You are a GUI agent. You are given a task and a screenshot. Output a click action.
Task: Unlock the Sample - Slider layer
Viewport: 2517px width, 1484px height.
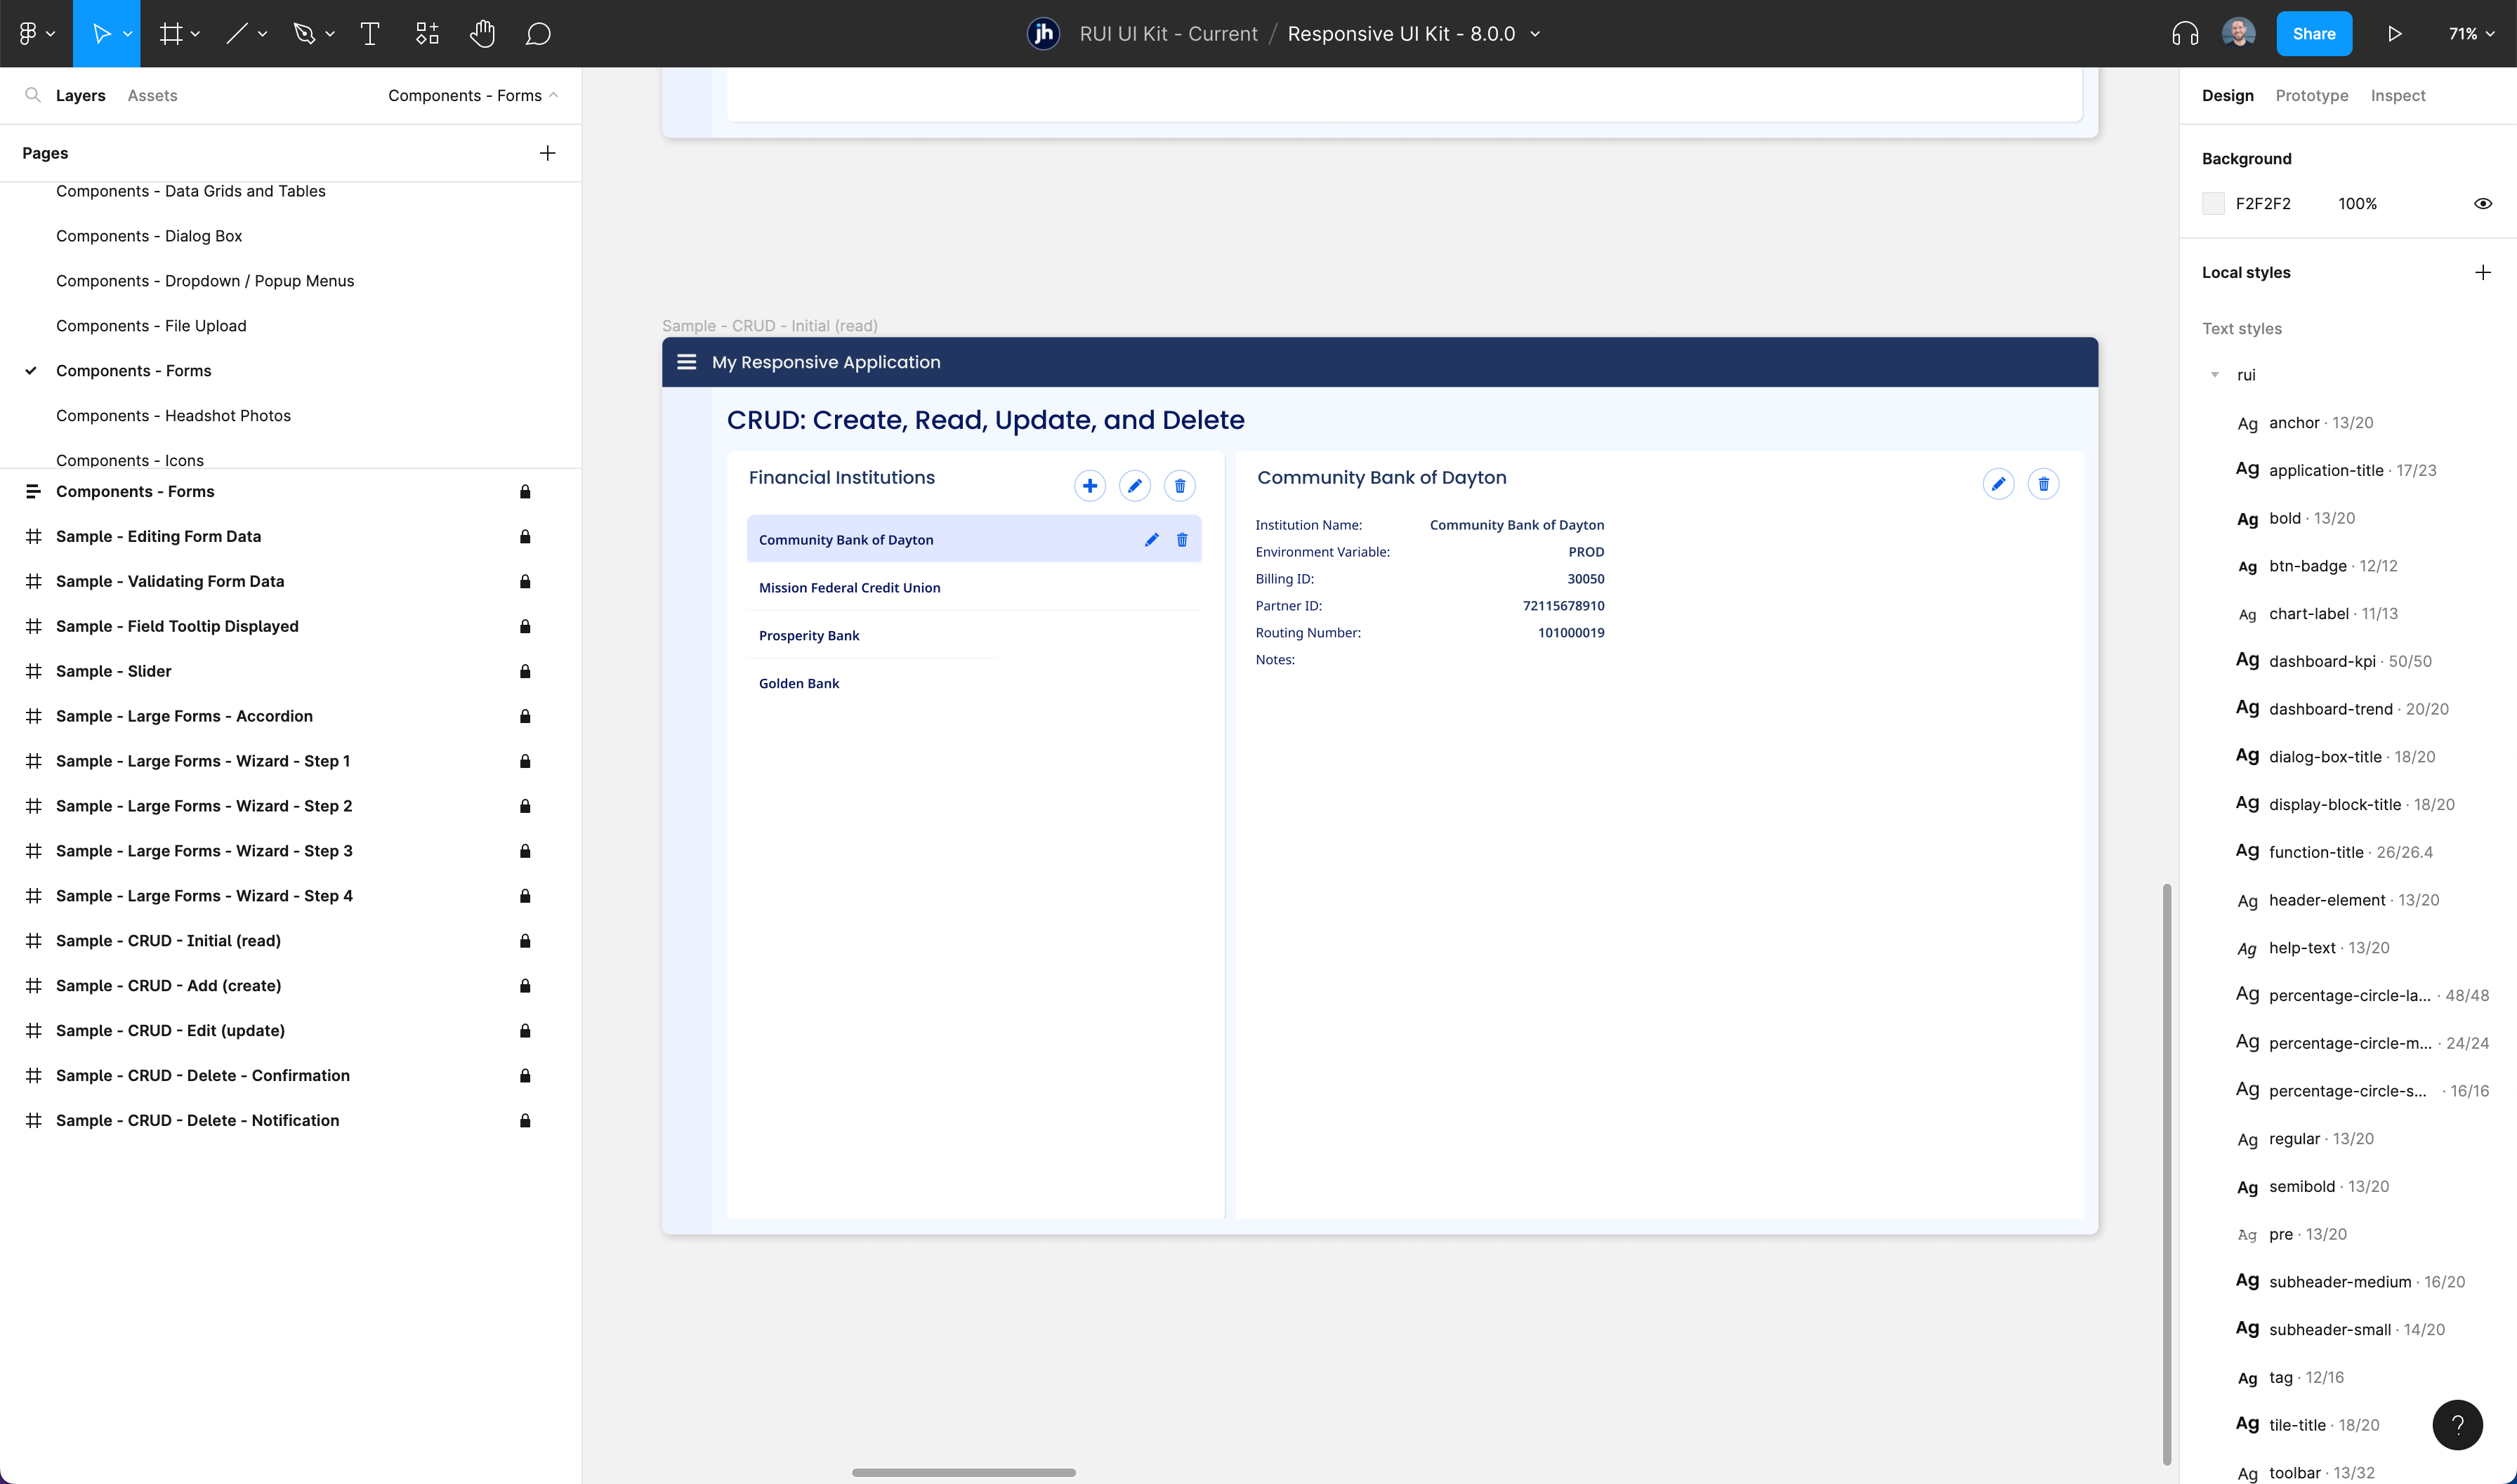pyautogui.click(x=524, y=671)
